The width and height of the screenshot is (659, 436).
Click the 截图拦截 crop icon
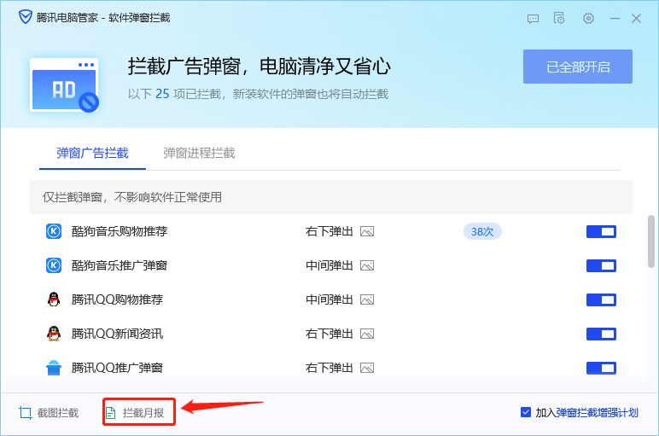[x=26, y=413]
